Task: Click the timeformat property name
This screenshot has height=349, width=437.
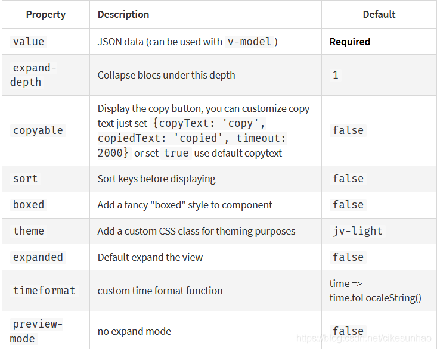Action: [44, 291]
